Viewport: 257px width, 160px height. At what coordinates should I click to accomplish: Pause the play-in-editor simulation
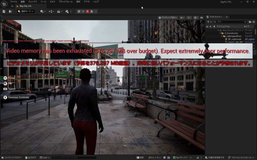click(x=79, y=11)
